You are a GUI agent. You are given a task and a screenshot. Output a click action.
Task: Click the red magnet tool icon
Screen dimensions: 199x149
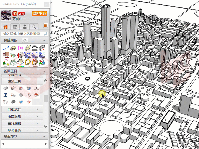coord(36,95)
